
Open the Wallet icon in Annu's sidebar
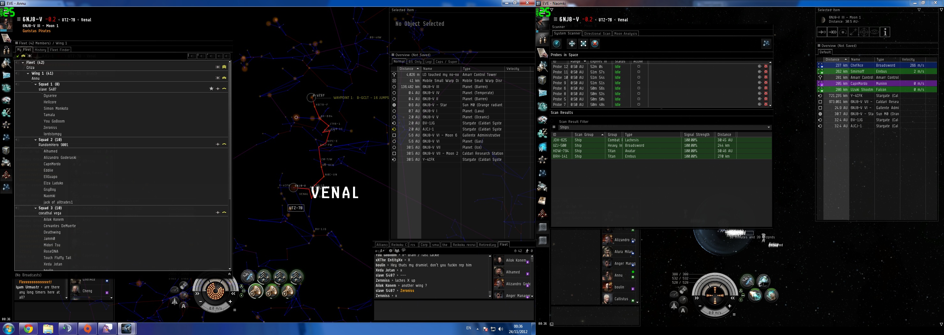click(x=6, y=113)
